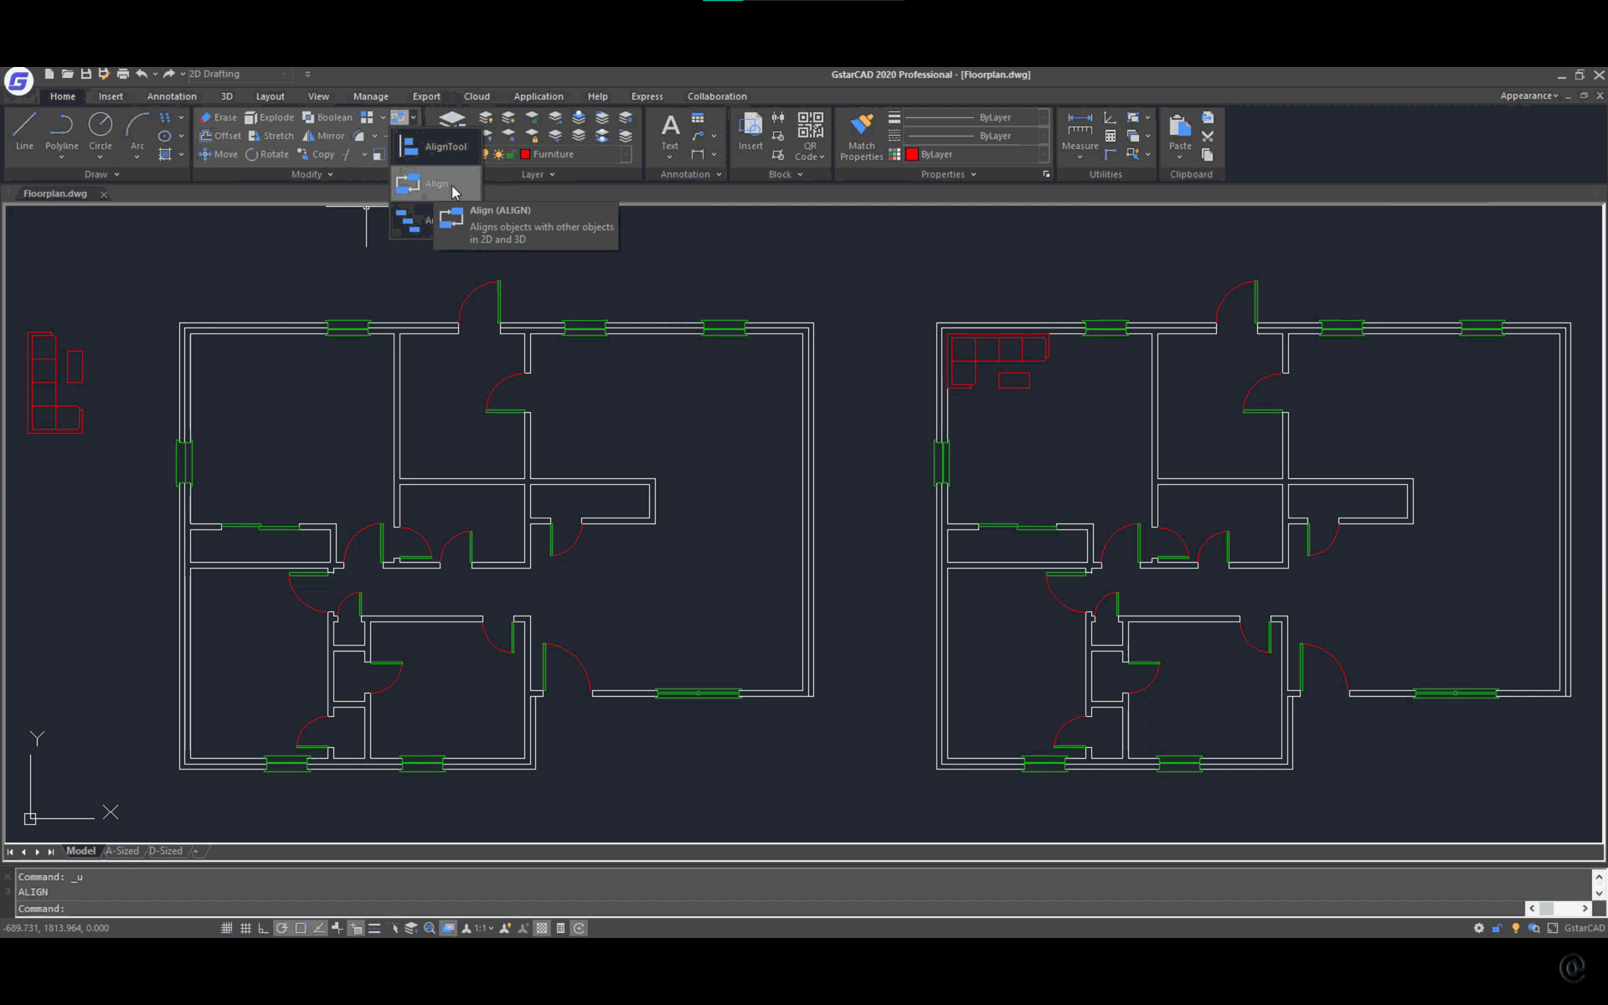Viewport: 1608px width, 1005px height.
Task: Open the Annotation ribbon tab
Action: (172, 96)
